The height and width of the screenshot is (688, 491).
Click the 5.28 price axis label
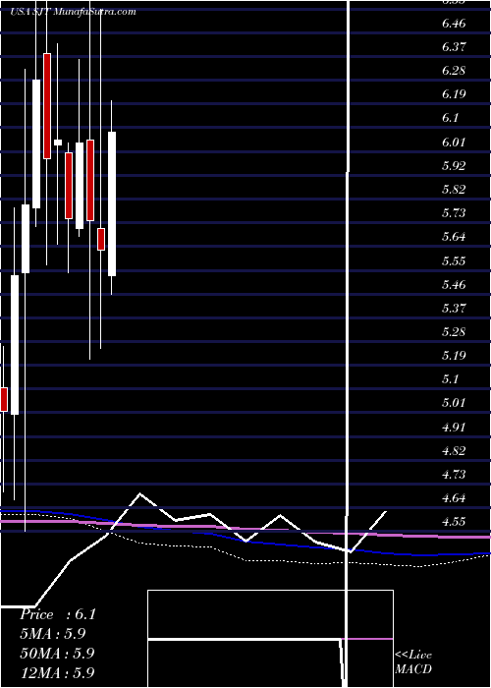(x=454, y=332)
